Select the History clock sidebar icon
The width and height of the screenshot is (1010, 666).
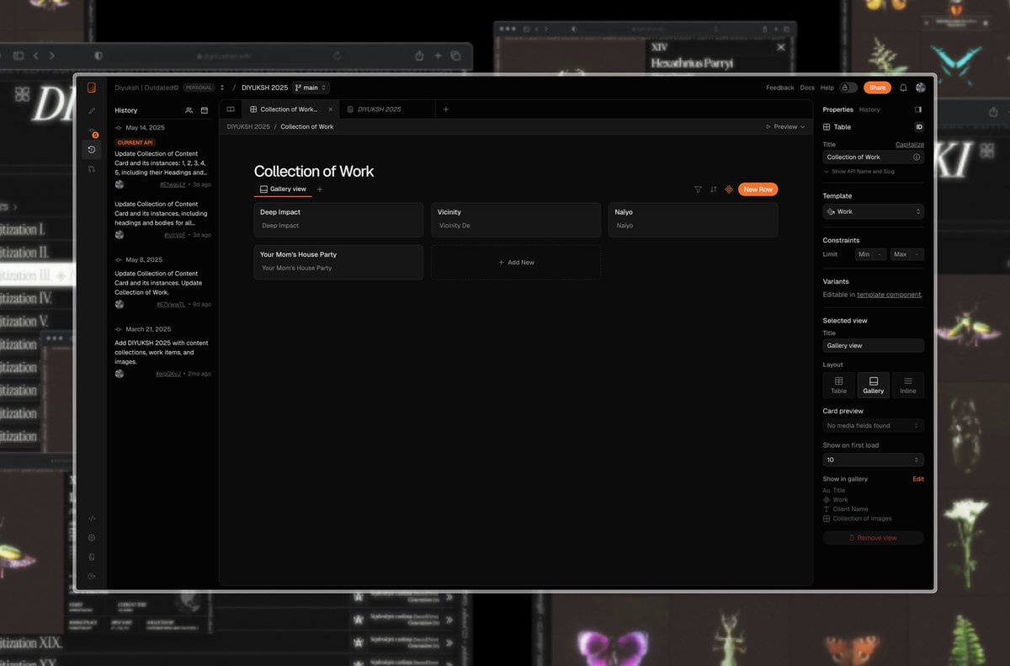point(92,149)
